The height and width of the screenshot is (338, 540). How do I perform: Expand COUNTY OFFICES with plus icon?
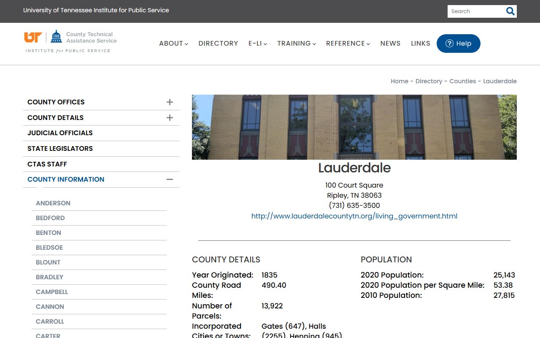tap(170, 102)
